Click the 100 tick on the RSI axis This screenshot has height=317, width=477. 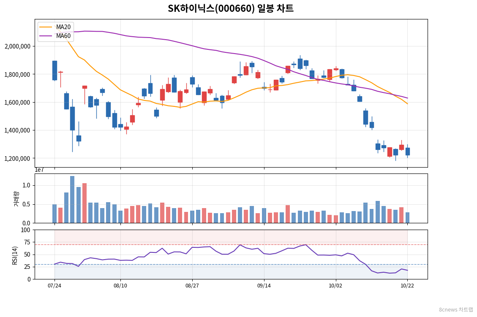tap(25, 230)
